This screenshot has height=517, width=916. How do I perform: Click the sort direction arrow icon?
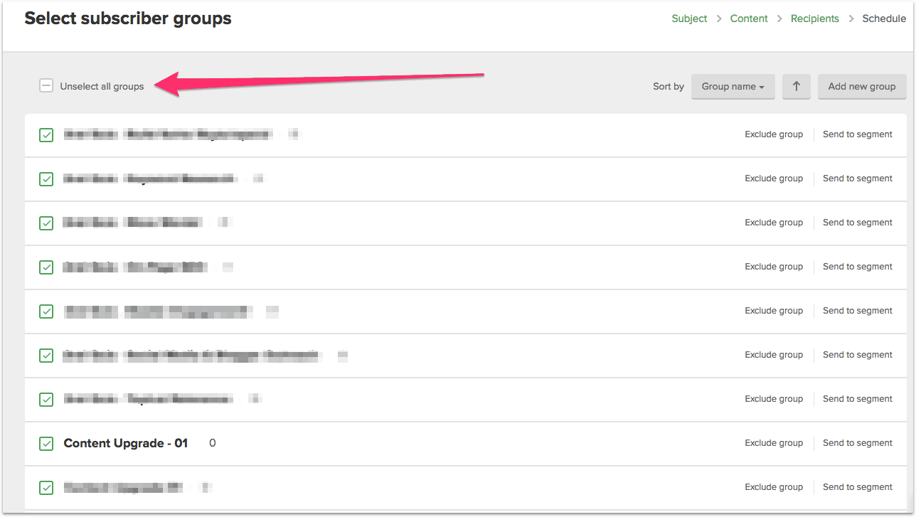pyautogui.click(x=796, y=87)
